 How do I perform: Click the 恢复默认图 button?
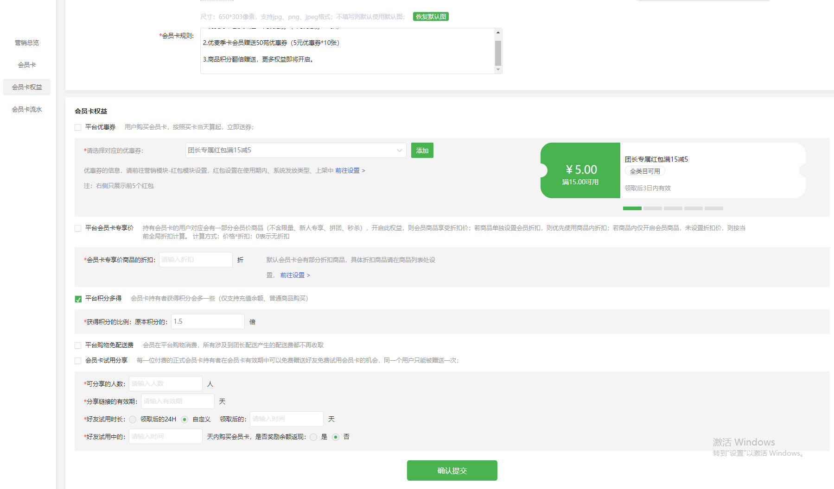pyautogui.click(x=431, y=17)
